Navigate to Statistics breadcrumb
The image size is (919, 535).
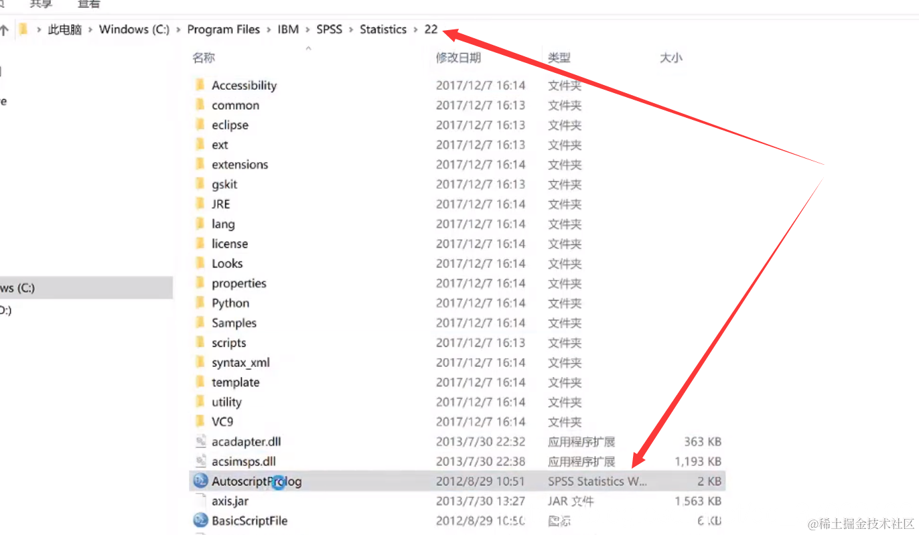pyautogui.click(x=383, y=29)
